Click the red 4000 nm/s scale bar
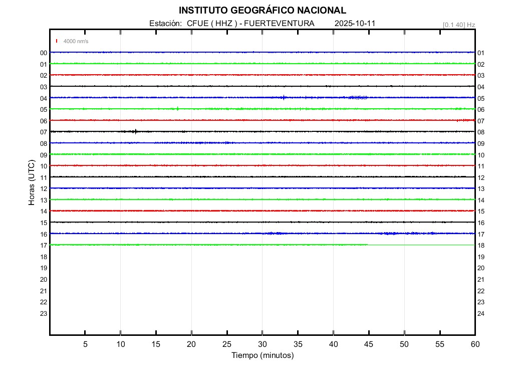The width and height of the screenshot is (513, 385). pos(57,41)
